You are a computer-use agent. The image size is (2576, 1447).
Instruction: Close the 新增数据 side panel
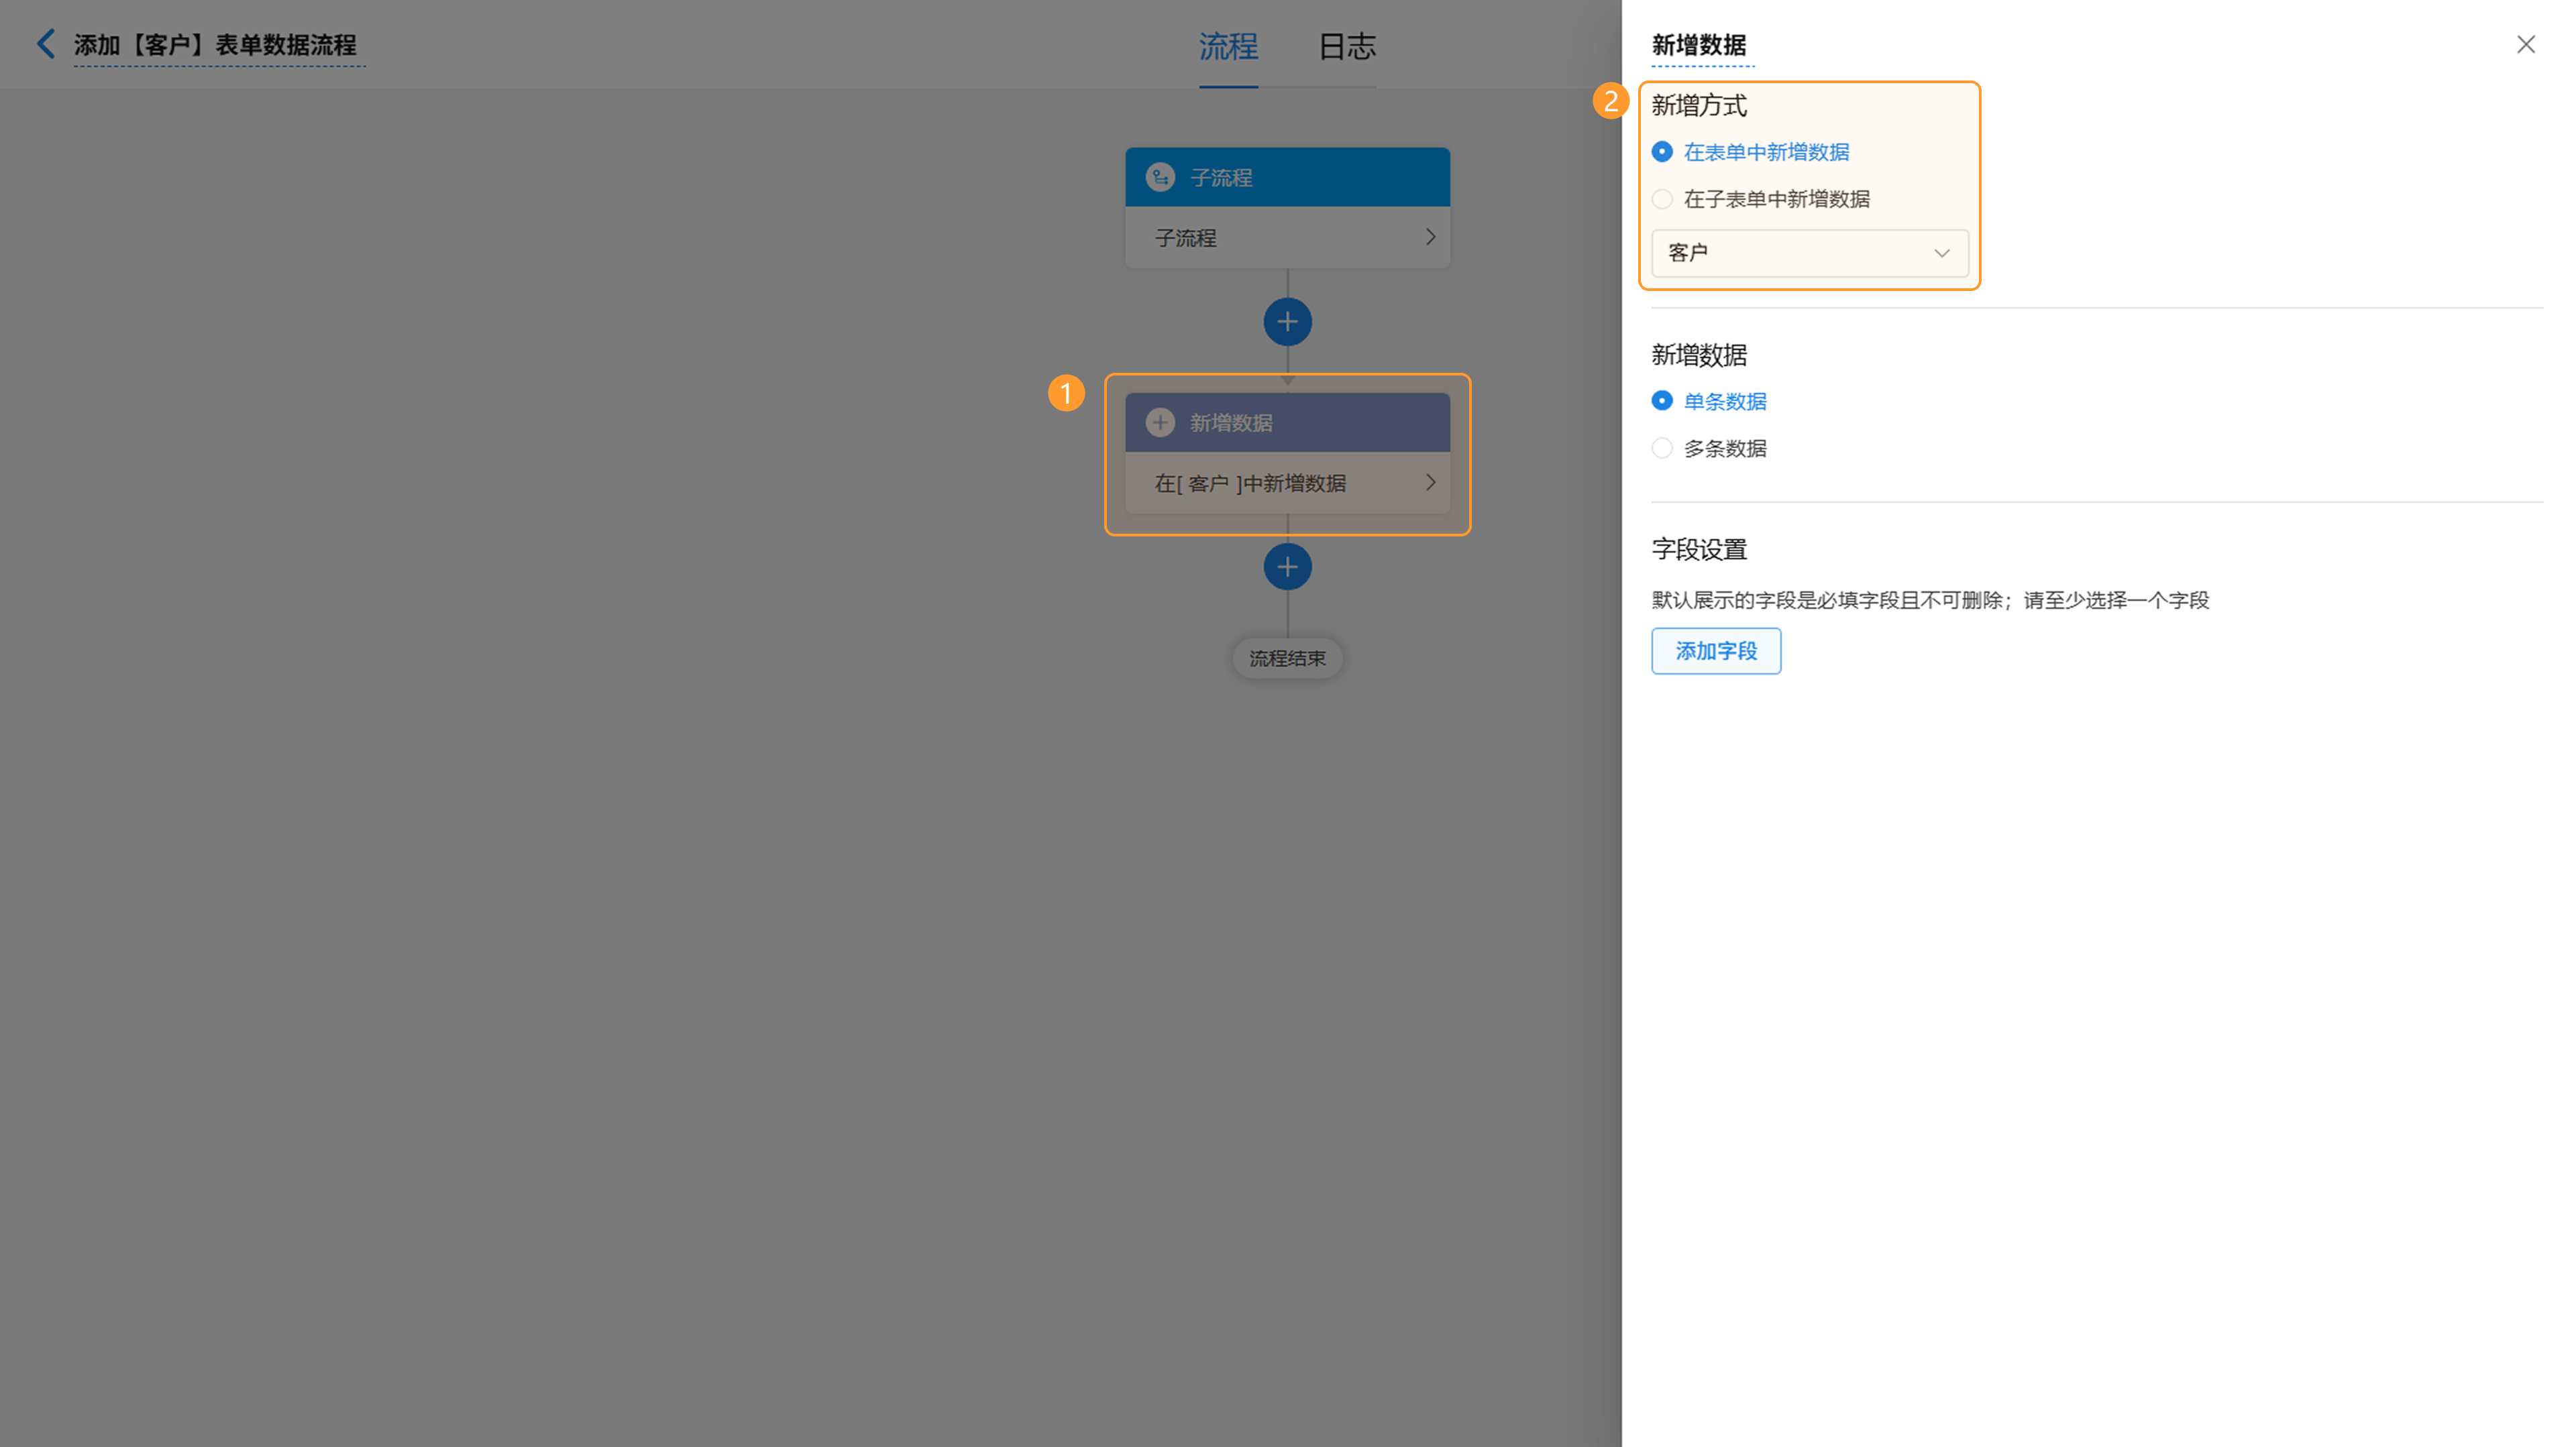point(2525,45)
